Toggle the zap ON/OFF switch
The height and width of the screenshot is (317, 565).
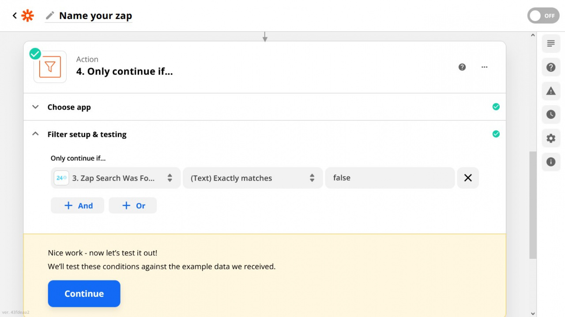(543, 16)
